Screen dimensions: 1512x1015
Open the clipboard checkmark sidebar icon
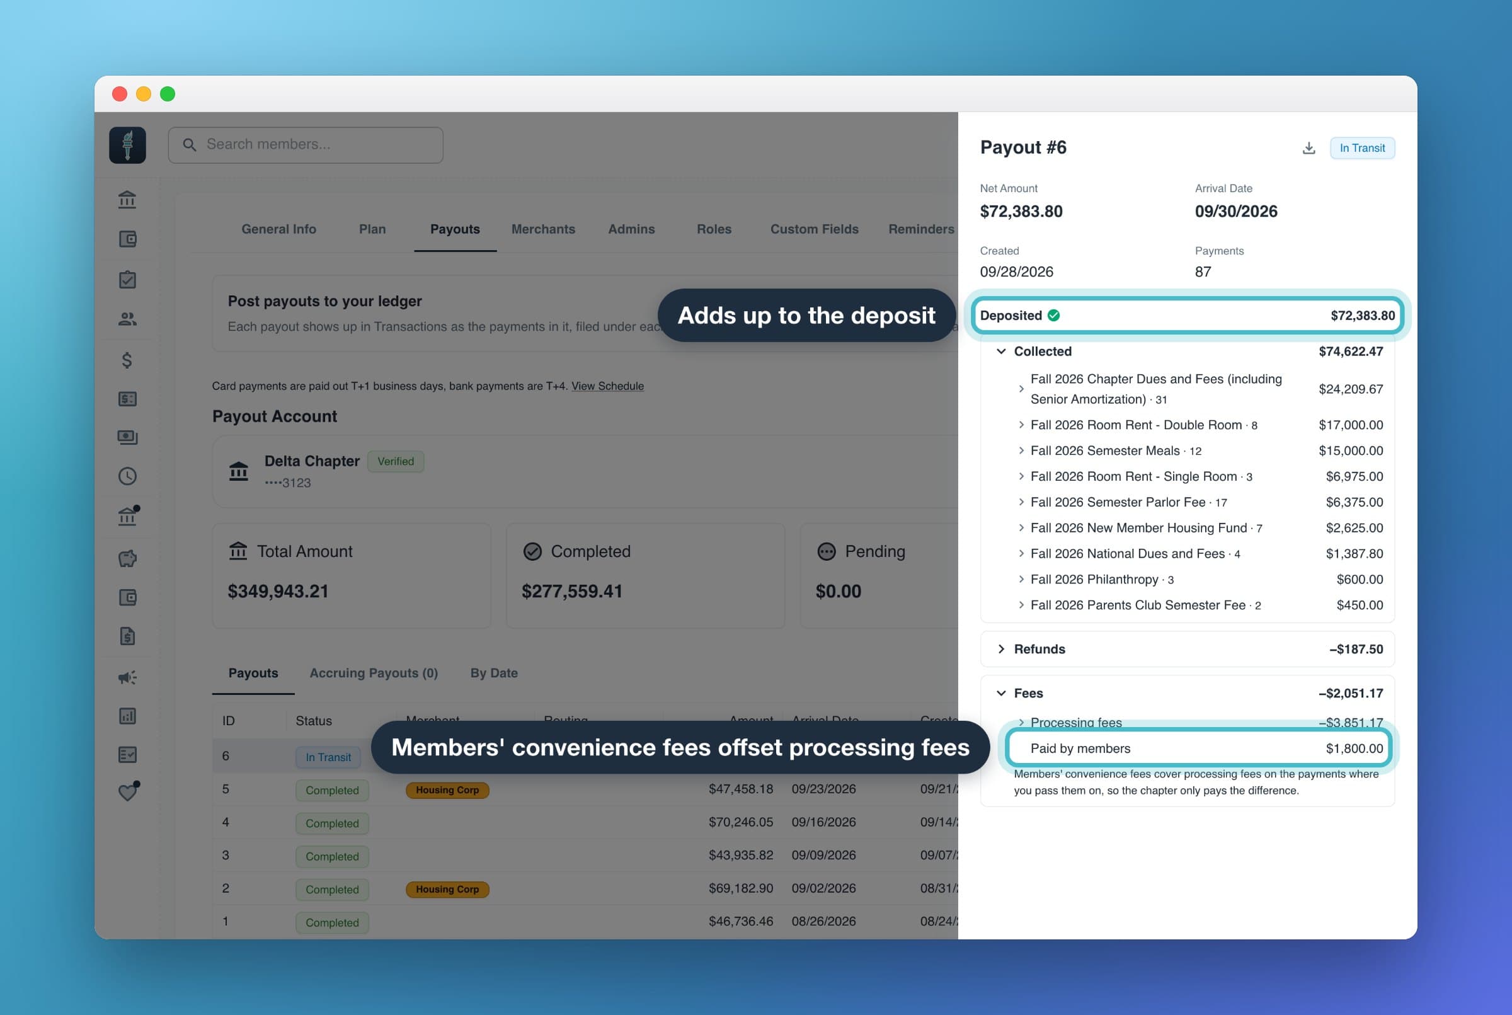pyautogui.click(x=127, y=280)
